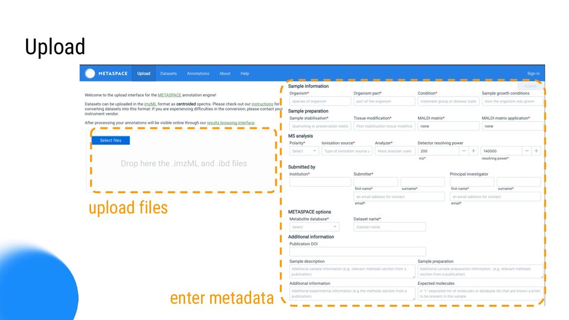Click the Sample description text area

(x=352, y=271)
